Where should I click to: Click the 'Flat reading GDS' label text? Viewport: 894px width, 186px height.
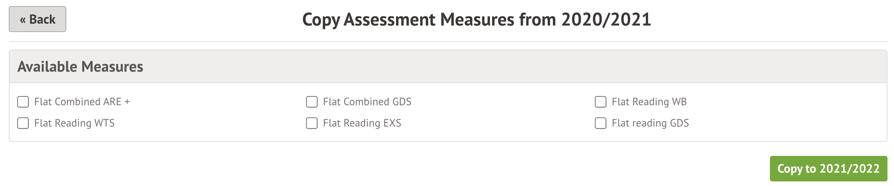650,123
